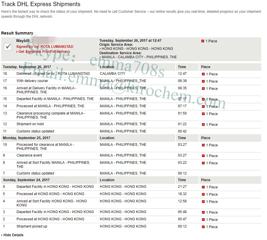
Task: Click the 21:27 time cell
Action: pyautogui.click(x=182, y=187)
